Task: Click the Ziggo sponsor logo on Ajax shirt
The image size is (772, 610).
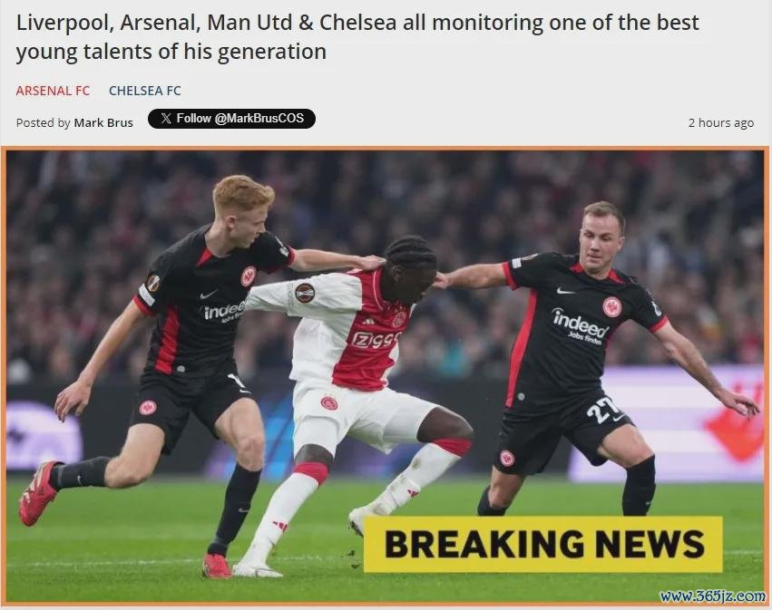Action: point(376,339)
